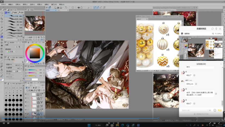225x127 pixels.
Task: Click the New canvas icon in command bar
Action: (55, 7)
